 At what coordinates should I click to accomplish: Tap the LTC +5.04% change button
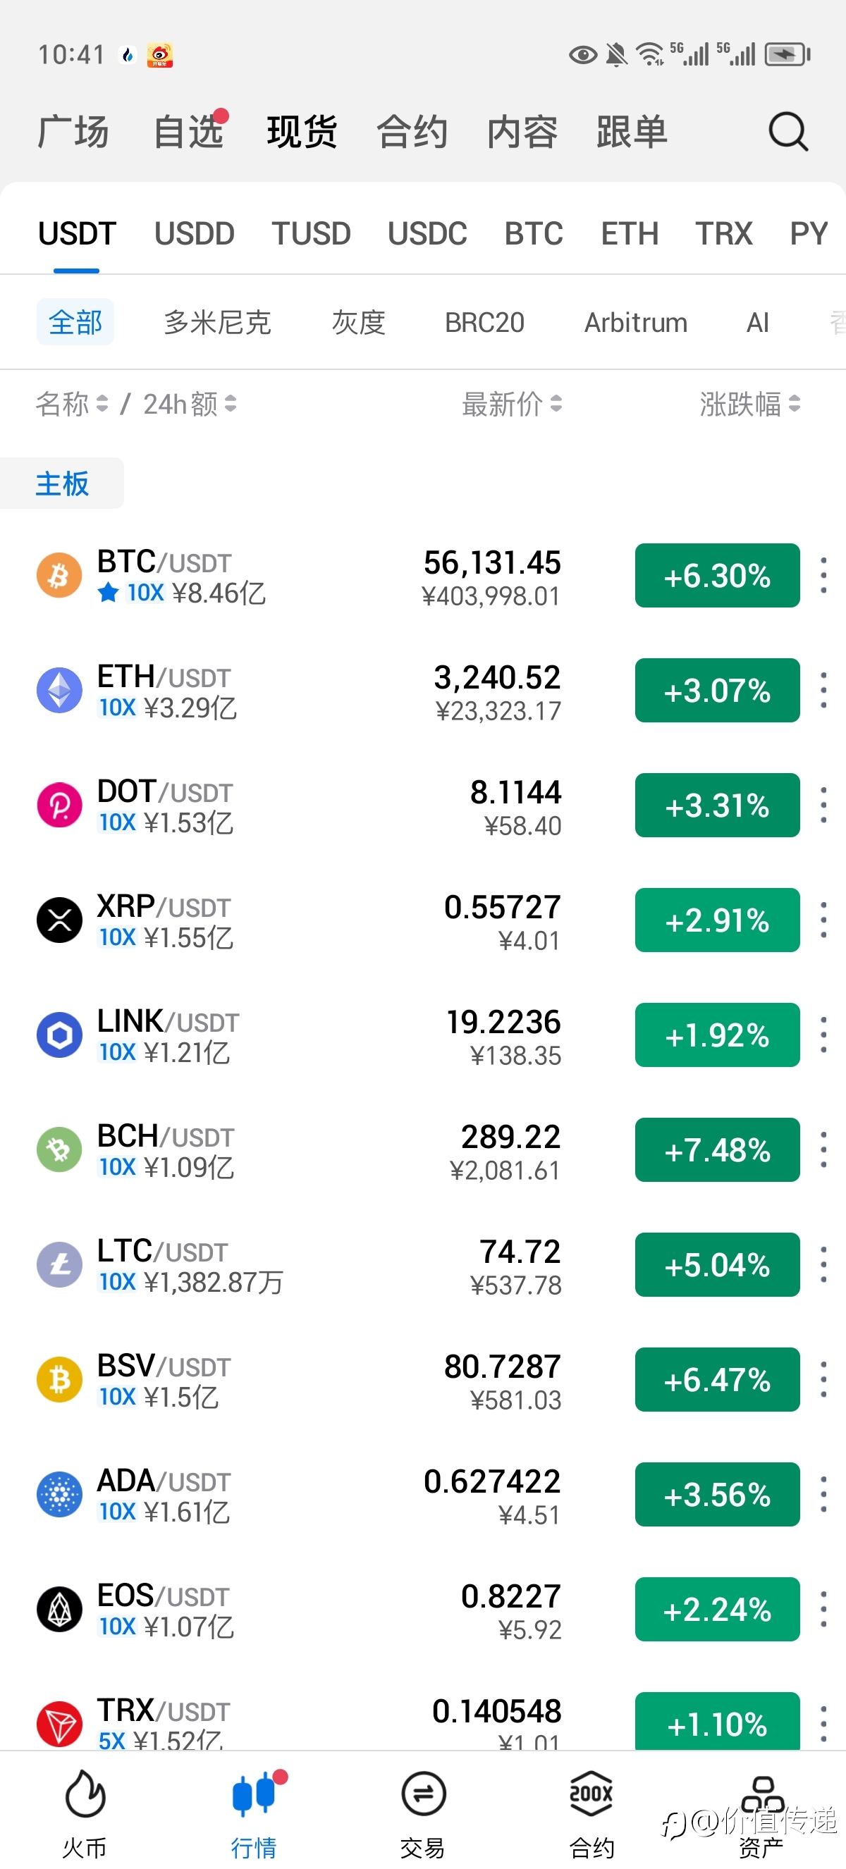pyautogui.click(x=718, y=1264)
